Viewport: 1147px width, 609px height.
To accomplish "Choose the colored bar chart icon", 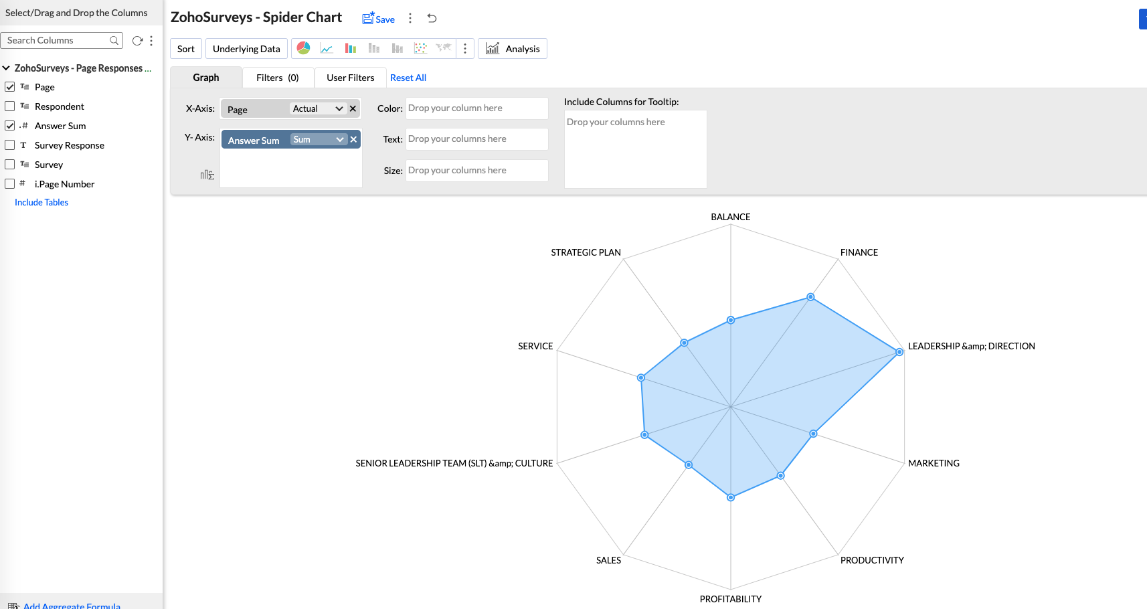I will pyautogui.click(x=350, y=48).
